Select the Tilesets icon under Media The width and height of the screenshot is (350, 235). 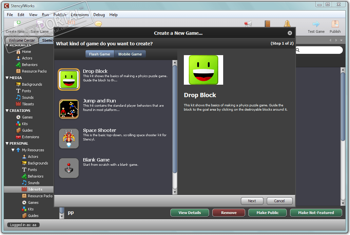18,104
